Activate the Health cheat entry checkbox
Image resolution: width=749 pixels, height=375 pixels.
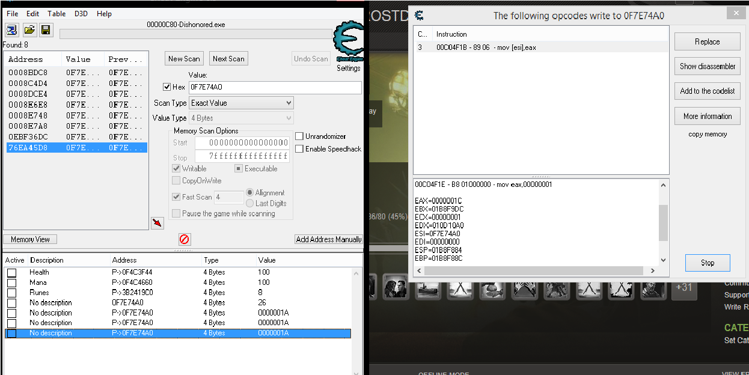coord(11,272)
